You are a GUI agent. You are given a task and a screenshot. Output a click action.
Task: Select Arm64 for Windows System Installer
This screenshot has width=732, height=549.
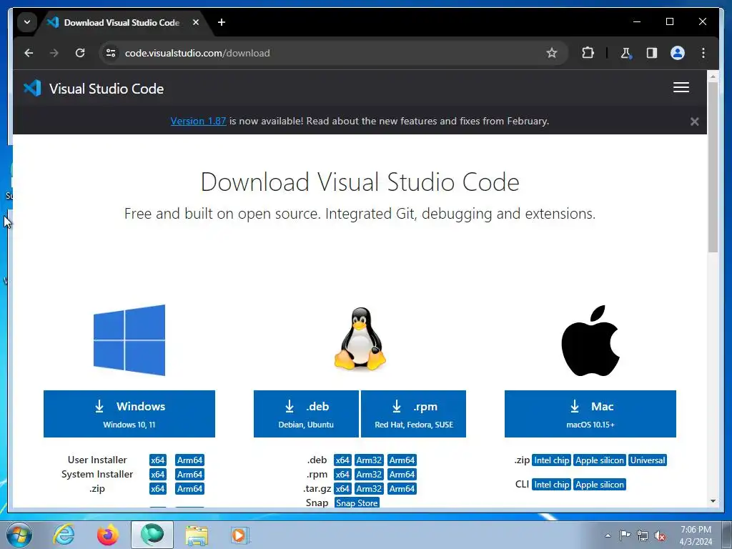pos(189,475)
